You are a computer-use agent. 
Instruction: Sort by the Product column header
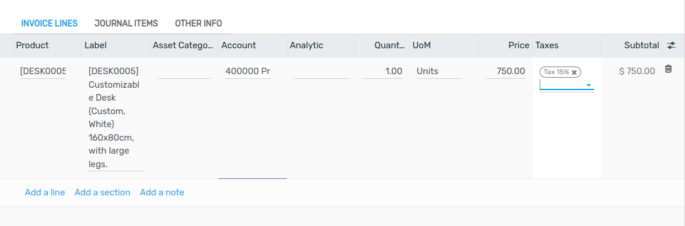click(x=32, y=45)
